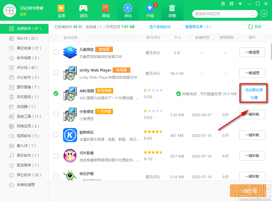Click the 酷狗音乐 app icon

click(70, 135)
